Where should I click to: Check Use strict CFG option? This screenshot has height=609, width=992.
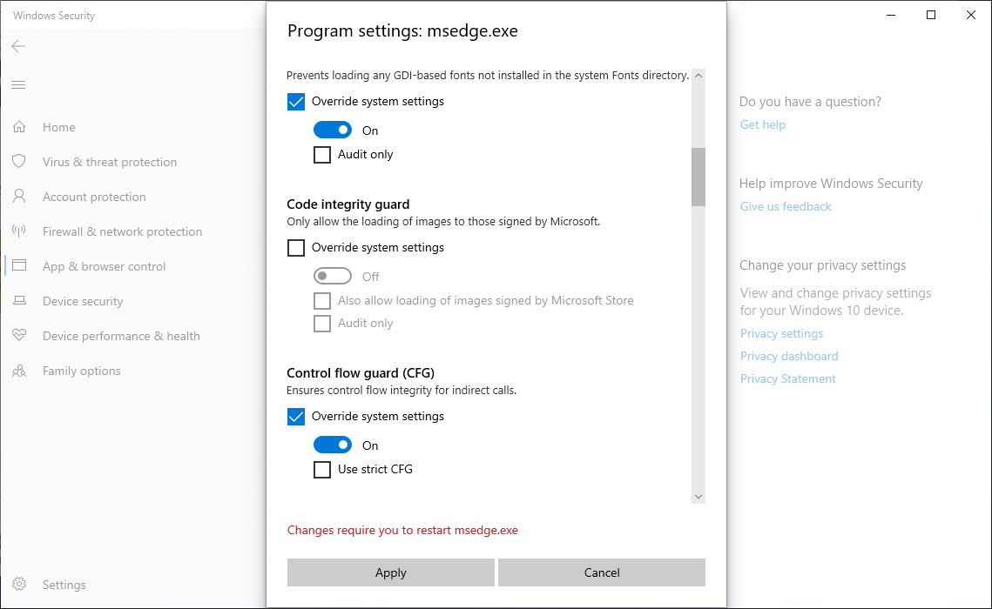322,470
